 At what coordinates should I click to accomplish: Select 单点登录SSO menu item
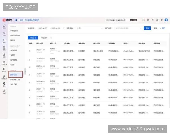[x=15, y=35]
